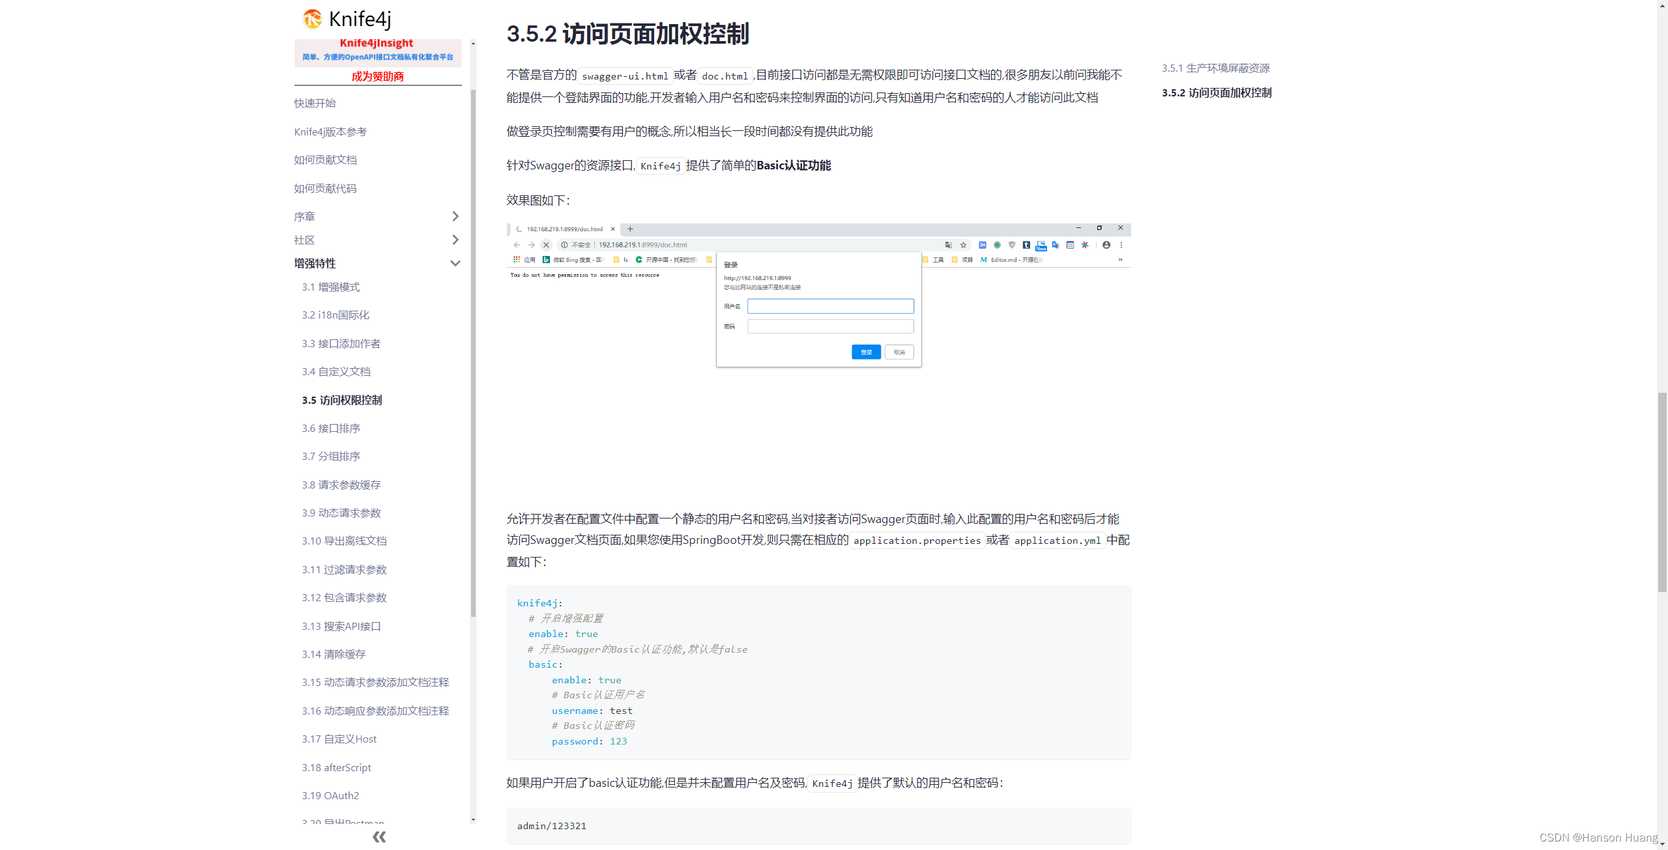Open the Knife4jInsight banner
Viewport: 1668px width, 850px height.
click(378, 52)
